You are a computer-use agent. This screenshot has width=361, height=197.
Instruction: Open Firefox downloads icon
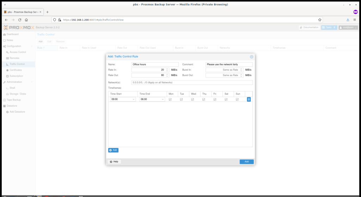pyautogui.click(x=348, y=20)
